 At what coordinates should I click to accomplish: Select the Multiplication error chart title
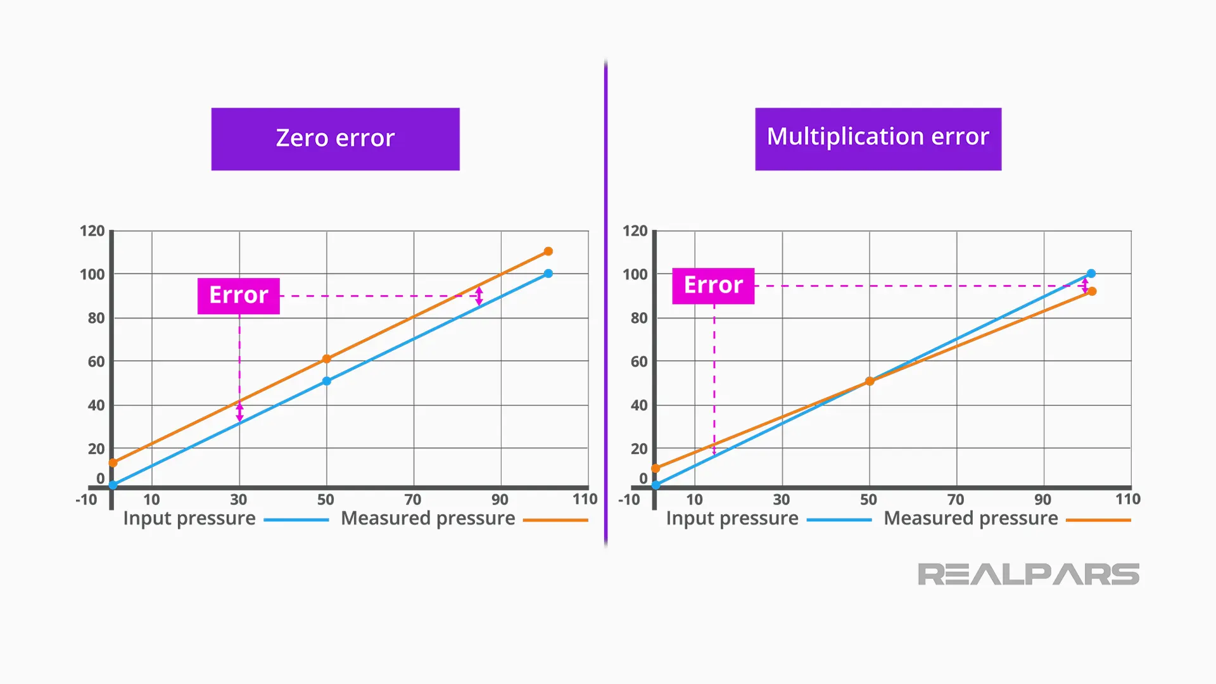[x=876, y=136]
